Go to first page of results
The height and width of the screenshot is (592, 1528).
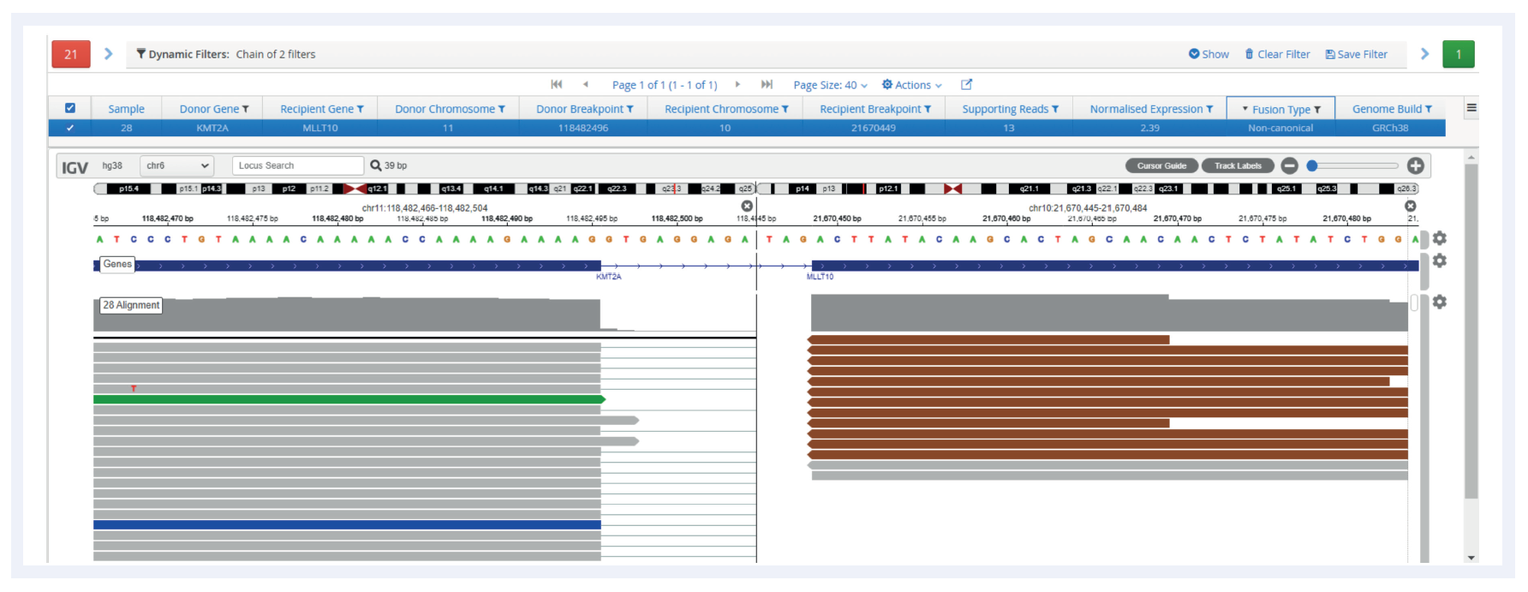(x=557, y=84)
